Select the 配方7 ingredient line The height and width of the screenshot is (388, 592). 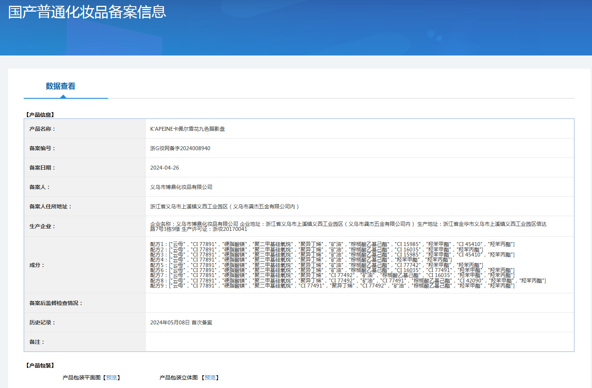332,275
